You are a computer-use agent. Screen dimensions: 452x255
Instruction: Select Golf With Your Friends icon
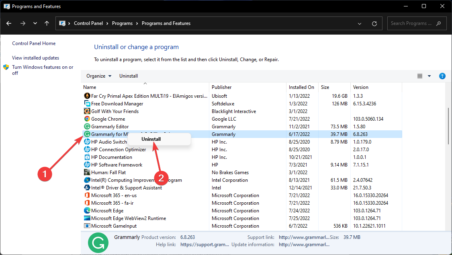pyautogui.click(x=87, y=111)
